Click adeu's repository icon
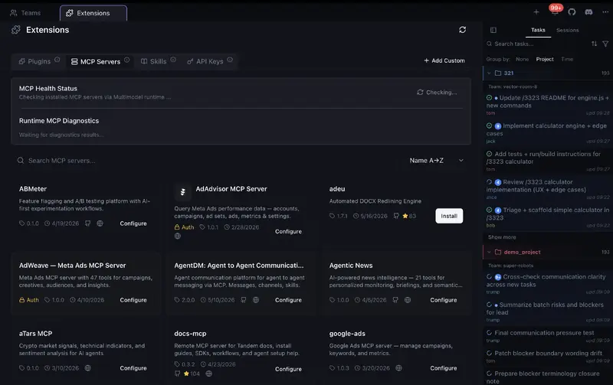The image size is (613, 385). (x=396, y=216)
